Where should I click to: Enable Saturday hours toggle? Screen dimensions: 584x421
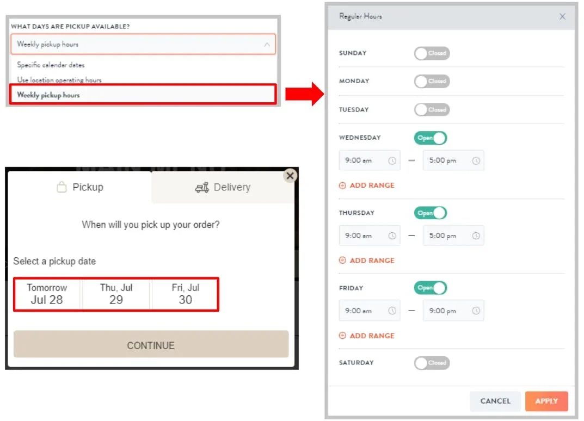pyautogui.click(x=432, y=363)
